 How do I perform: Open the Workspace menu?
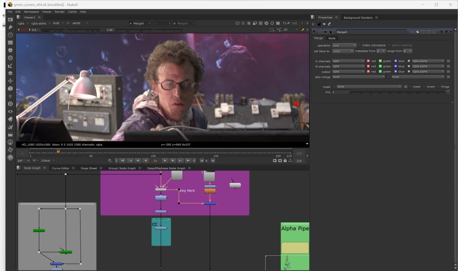pos(31,12)
